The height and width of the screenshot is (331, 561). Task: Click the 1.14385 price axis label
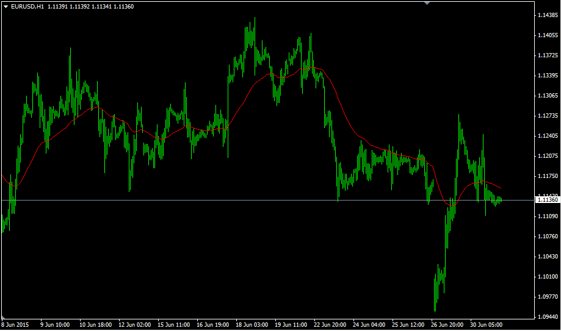(548, 15)
